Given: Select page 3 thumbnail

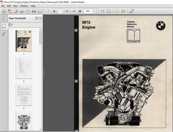Looking at the screenshot, I should (x=24, y=95).
